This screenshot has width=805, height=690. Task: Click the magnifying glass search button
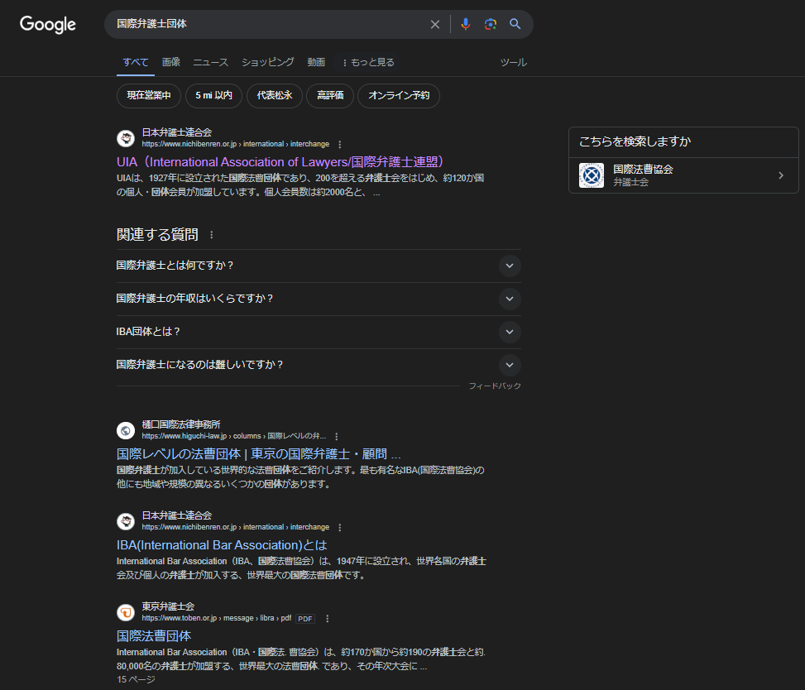515,25
